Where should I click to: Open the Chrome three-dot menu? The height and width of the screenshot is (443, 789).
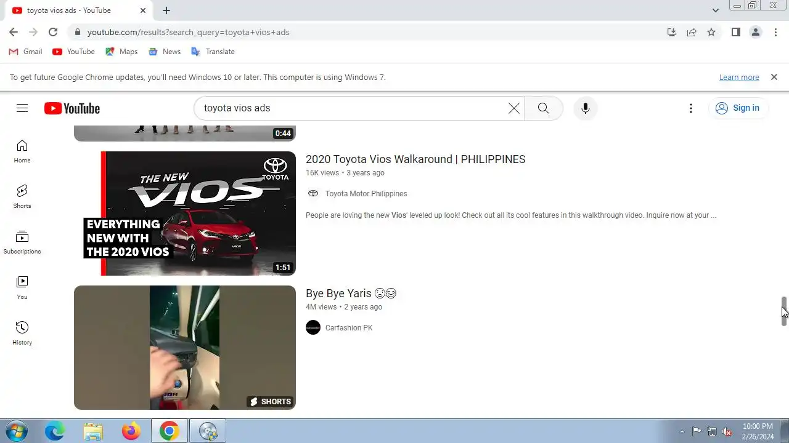[x=775, y=32]
